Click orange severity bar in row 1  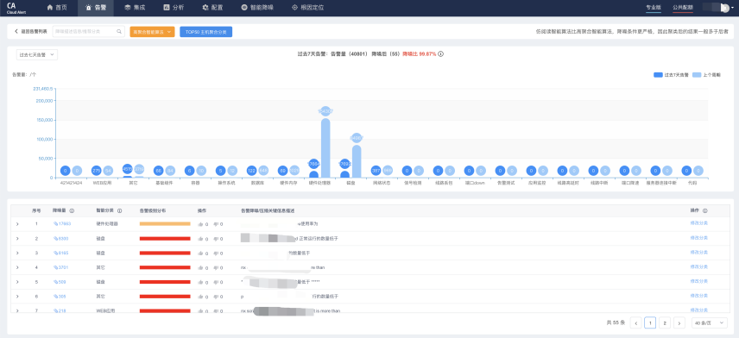(165, 224)
